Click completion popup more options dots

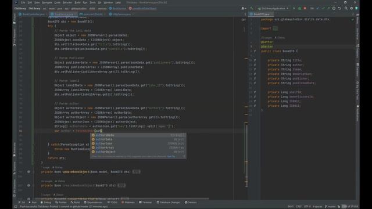point(184,156)
